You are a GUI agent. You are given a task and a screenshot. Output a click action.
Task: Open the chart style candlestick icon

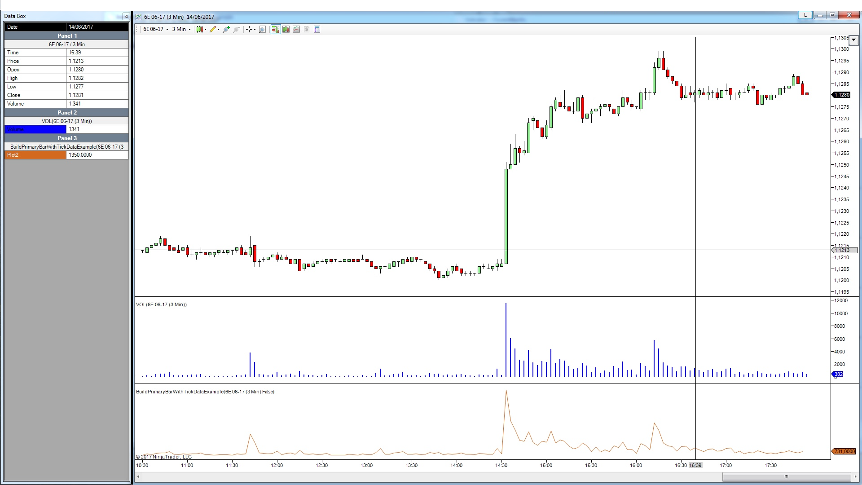click(200, 29)
